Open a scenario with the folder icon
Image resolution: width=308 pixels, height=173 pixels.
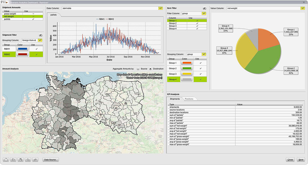[14, 160]
